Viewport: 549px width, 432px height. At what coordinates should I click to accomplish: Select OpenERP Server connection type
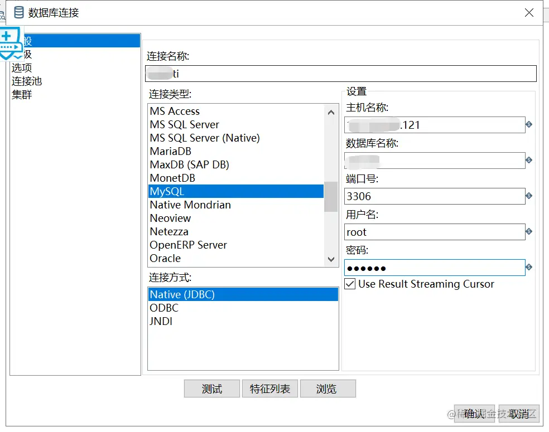click(236, 245)
